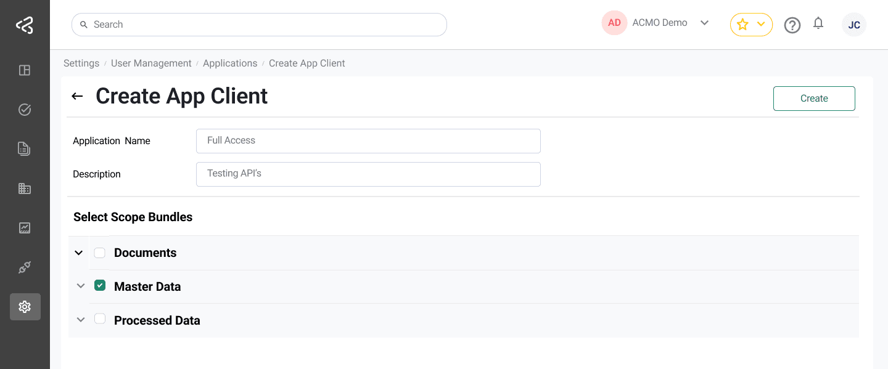888x369 pixels.
Task: Click the company building icon in sidebar
Action: (25, 188)
